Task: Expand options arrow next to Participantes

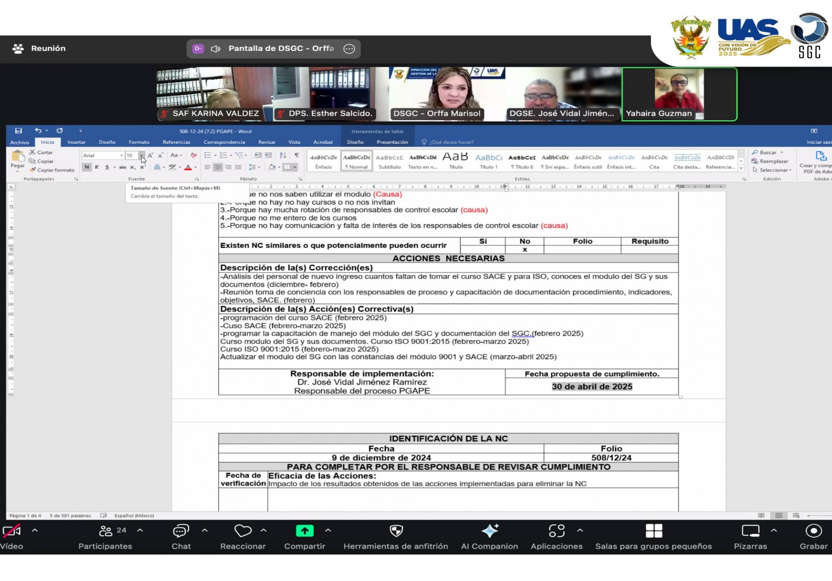Action: pos(140,531)
